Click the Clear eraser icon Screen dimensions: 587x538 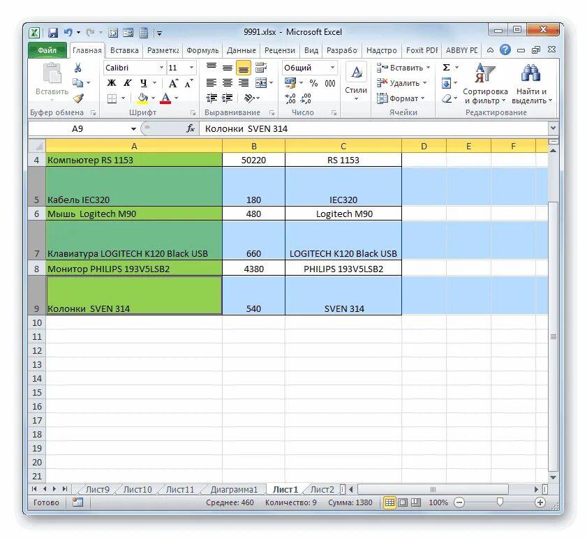446,98
